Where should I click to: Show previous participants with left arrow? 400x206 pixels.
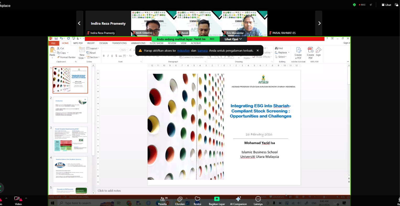coord(79,23)
